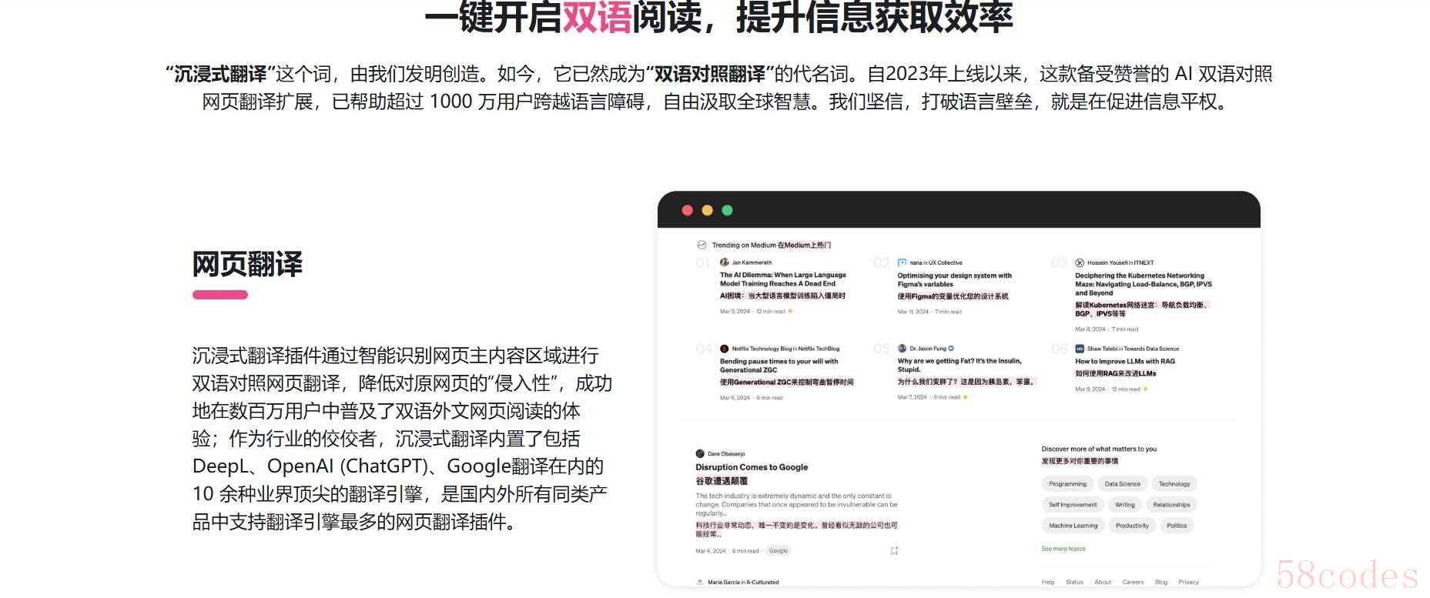The width and height of the screenshot is (1430, 598).
Task: Click Dr. Jason Fung's avatar
Action: point(902,349)
